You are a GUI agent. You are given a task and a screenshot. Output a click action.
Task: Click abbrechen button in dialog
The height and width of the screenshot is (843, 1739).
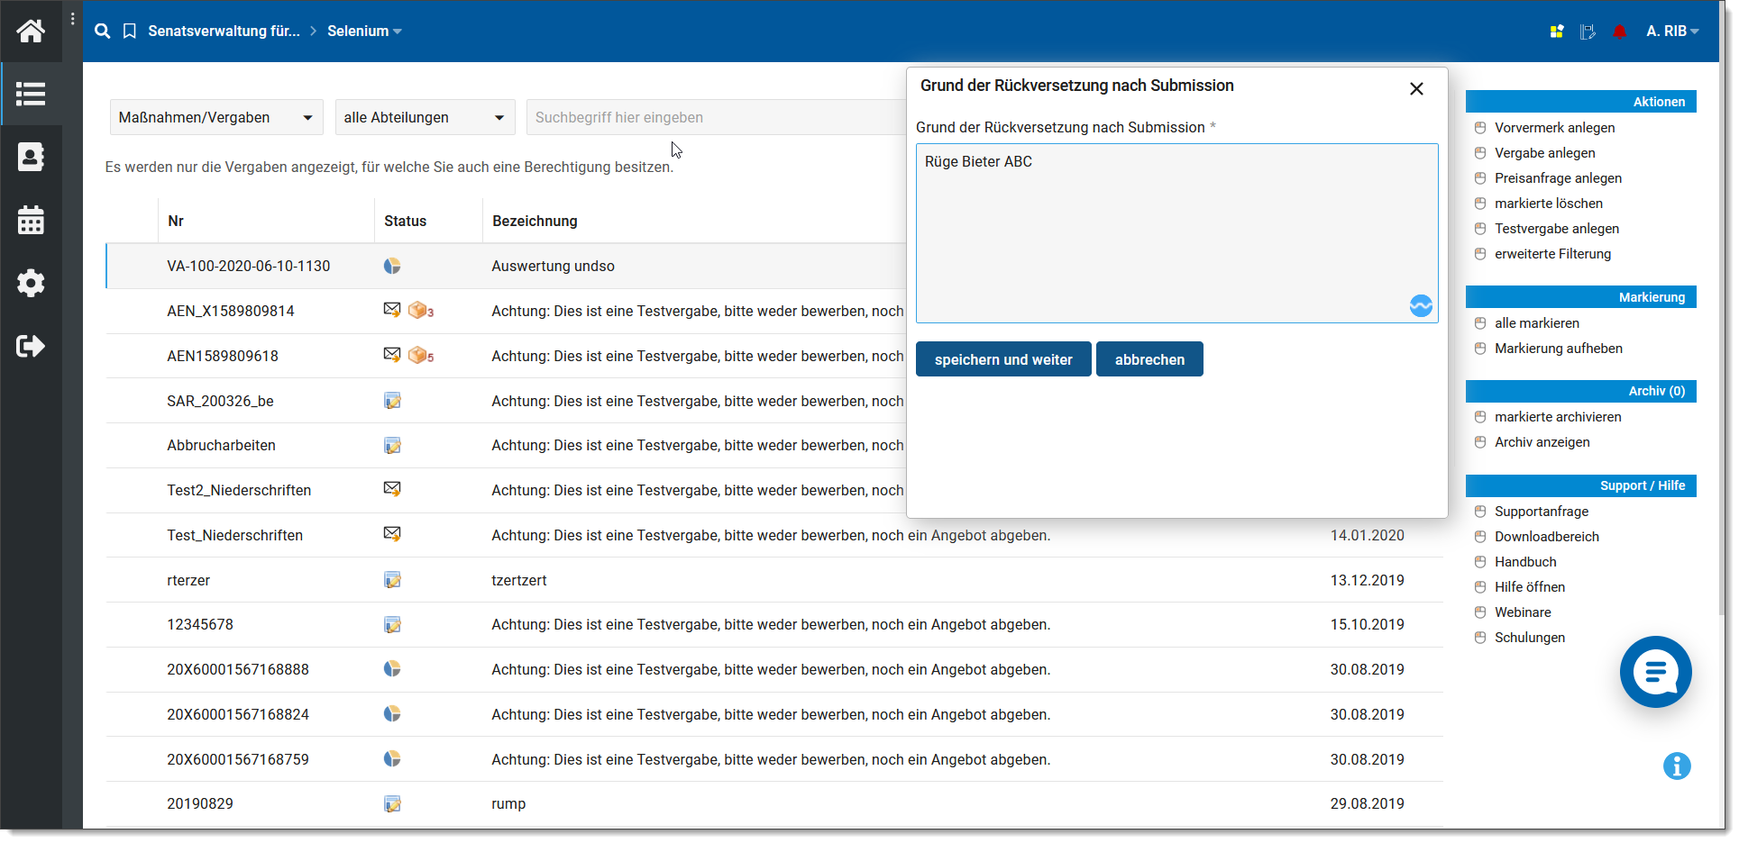tap(1149, 359)
